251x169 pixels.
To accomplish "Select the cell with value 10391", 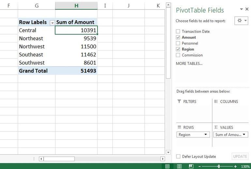I will point(76,30).
